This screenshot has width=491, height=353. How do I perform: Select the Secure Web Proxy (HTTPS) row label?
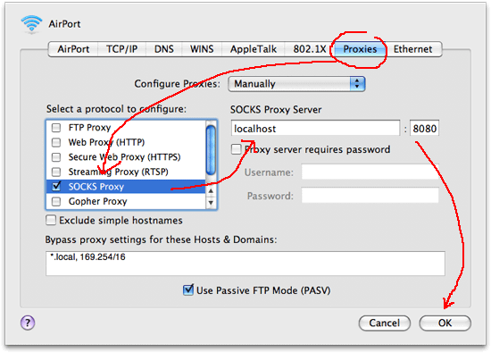pos(125,156)
